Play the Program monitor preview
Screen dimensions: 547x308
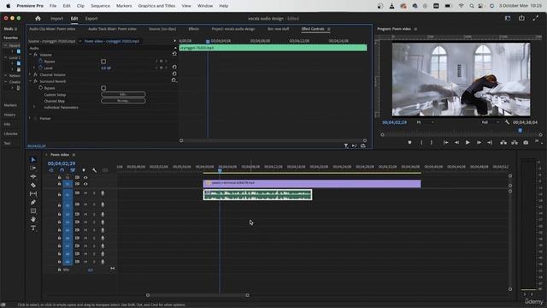468,143
